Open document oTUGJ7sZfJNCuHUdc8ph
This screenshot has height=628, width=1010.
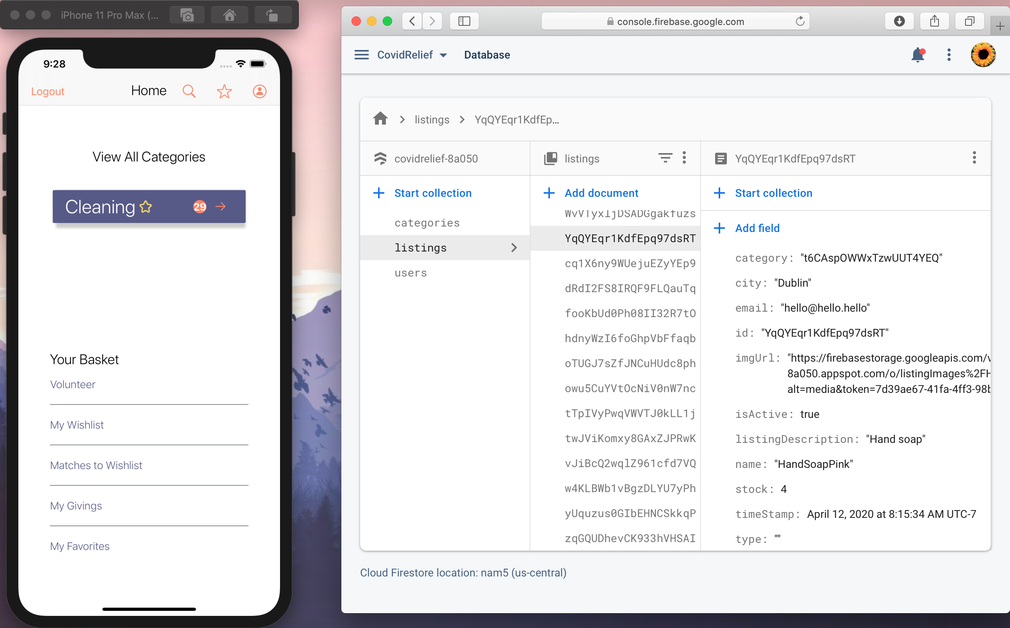pos(630,364)
